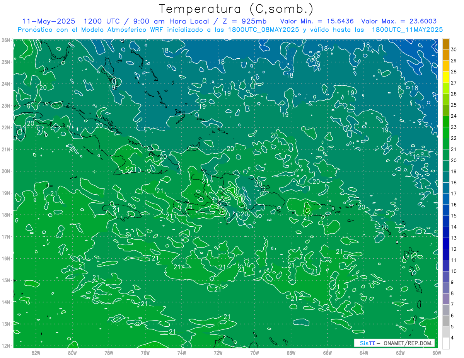This screenshot has height=358, width=464.
Task: Click the orange swatch between 29 and 30
Action: click(x=446, y=55)
